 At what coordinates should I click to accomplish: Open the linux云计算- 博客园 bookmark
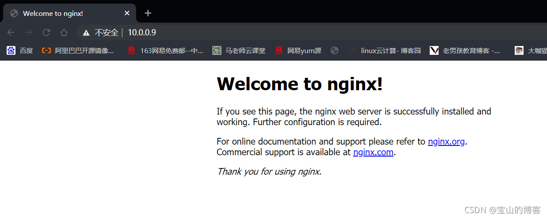pyautogui.click(x=384, y=50)
